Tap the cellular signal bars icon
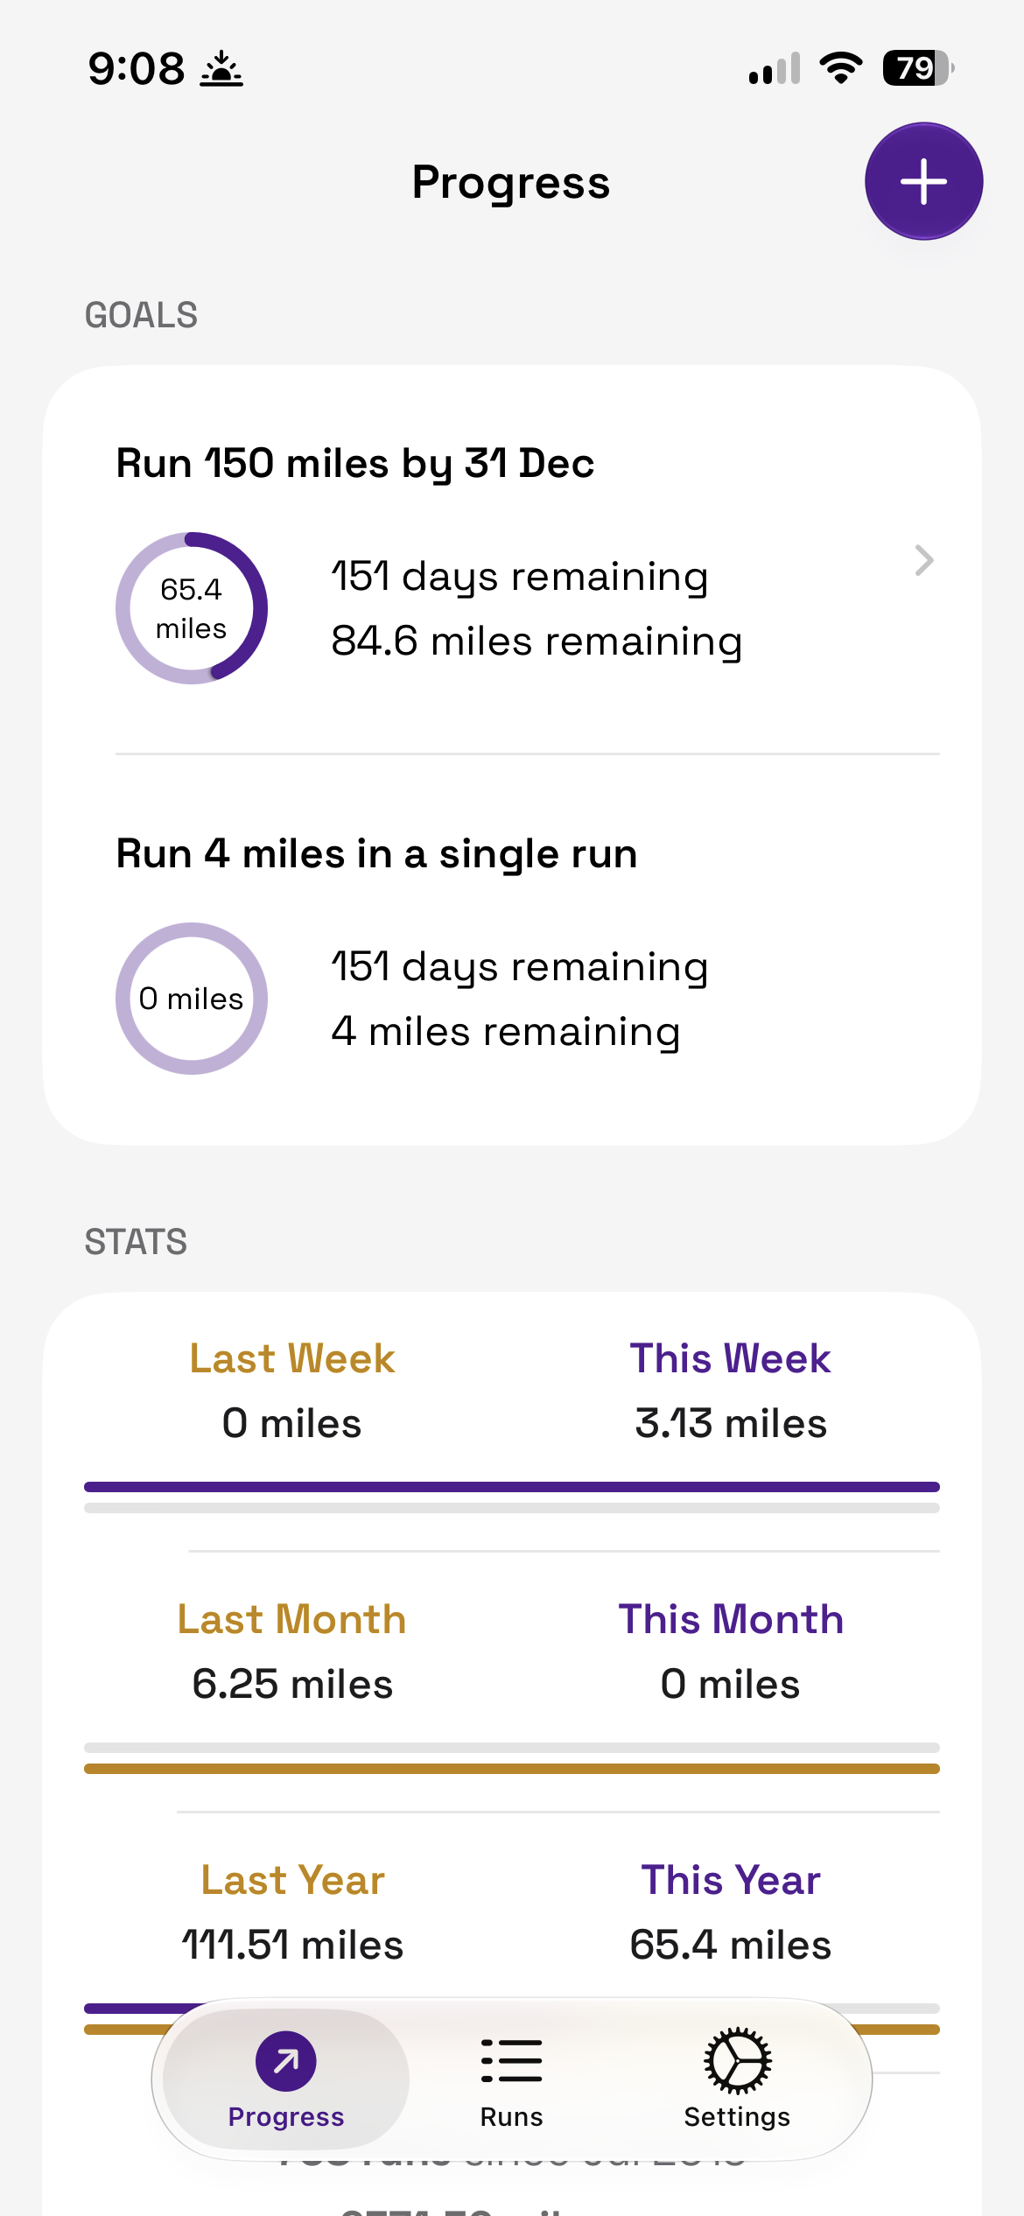Screen dimensions: 1024x2216 pyautogui.click(x=775, y=68)
